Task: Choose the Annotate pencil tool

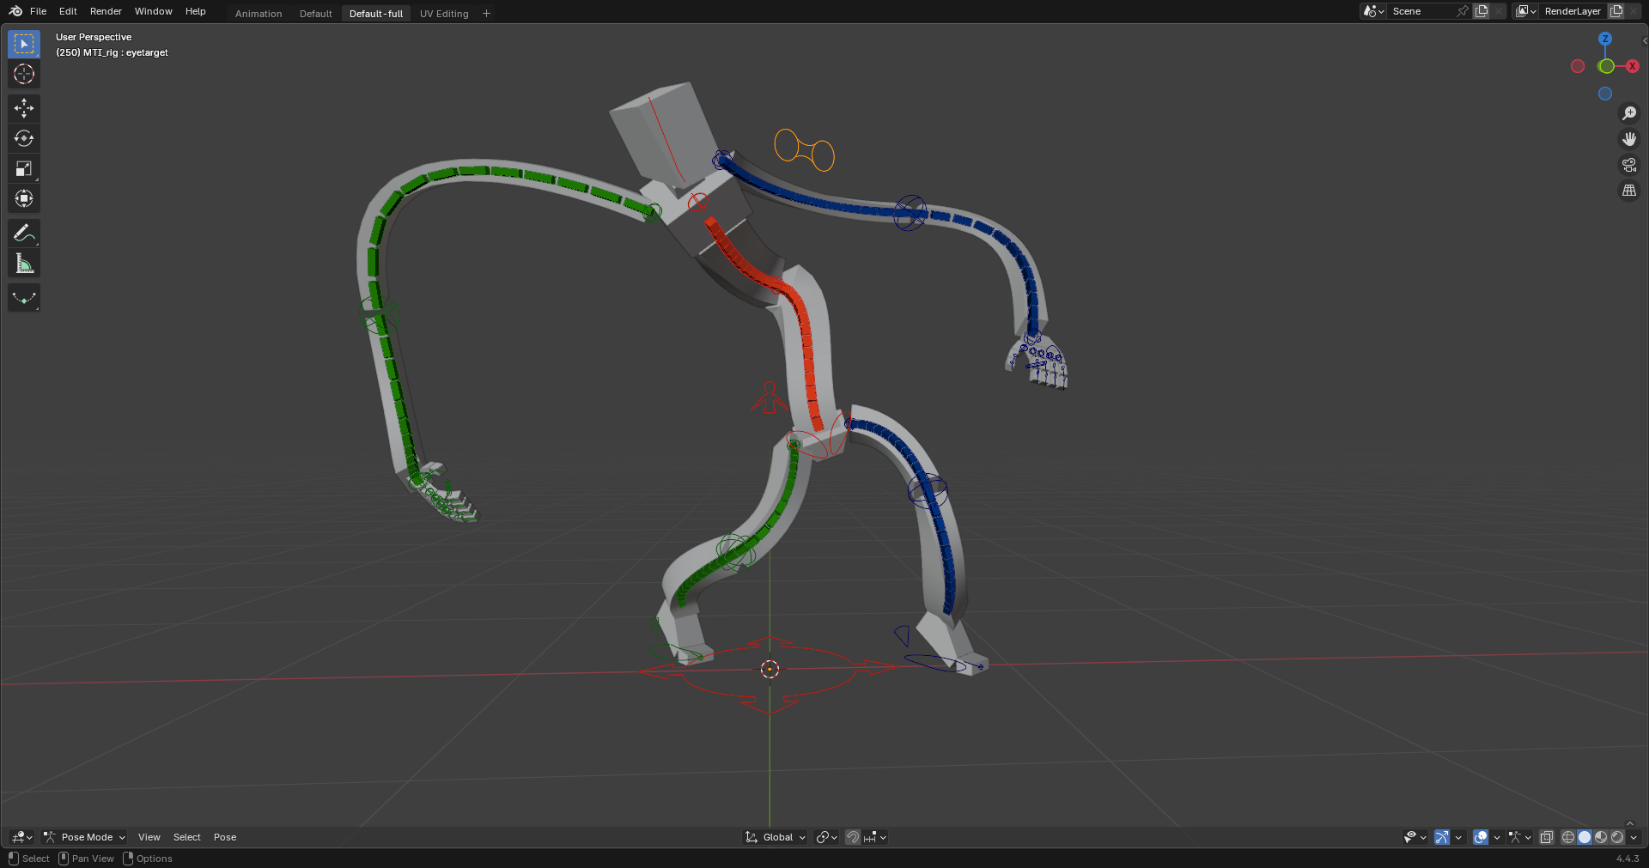Action: click(x=24, y=234)
